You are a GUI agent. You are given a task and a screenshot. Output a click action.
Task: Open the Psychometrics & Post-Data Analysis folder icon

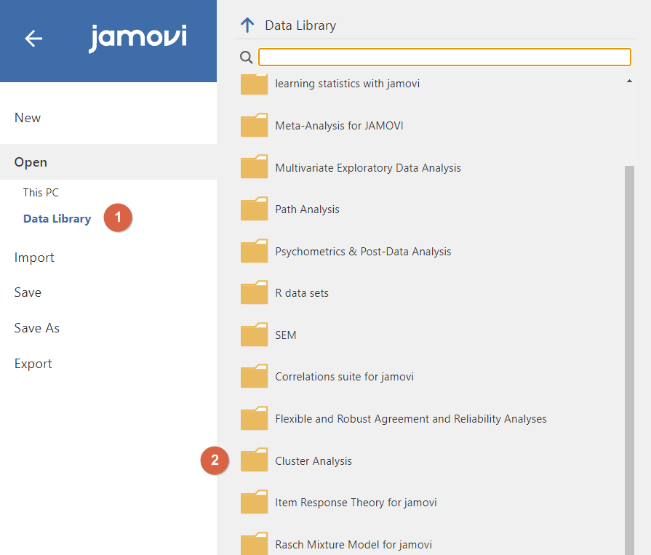[254, 251]
